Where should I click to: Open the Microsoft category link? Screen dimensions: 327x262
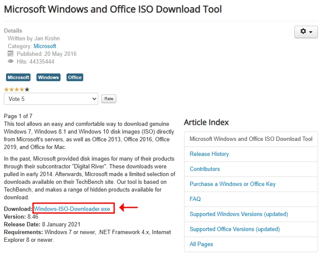click(45, 46)
